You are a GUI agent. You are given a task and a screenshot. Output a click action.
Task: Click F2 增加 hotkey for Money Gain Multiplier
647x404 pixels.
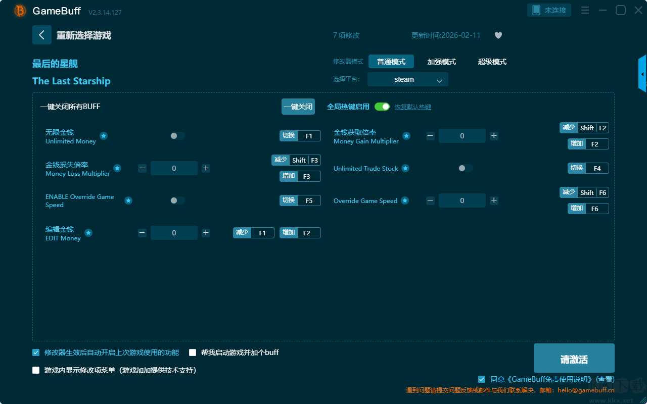point(588,144)
